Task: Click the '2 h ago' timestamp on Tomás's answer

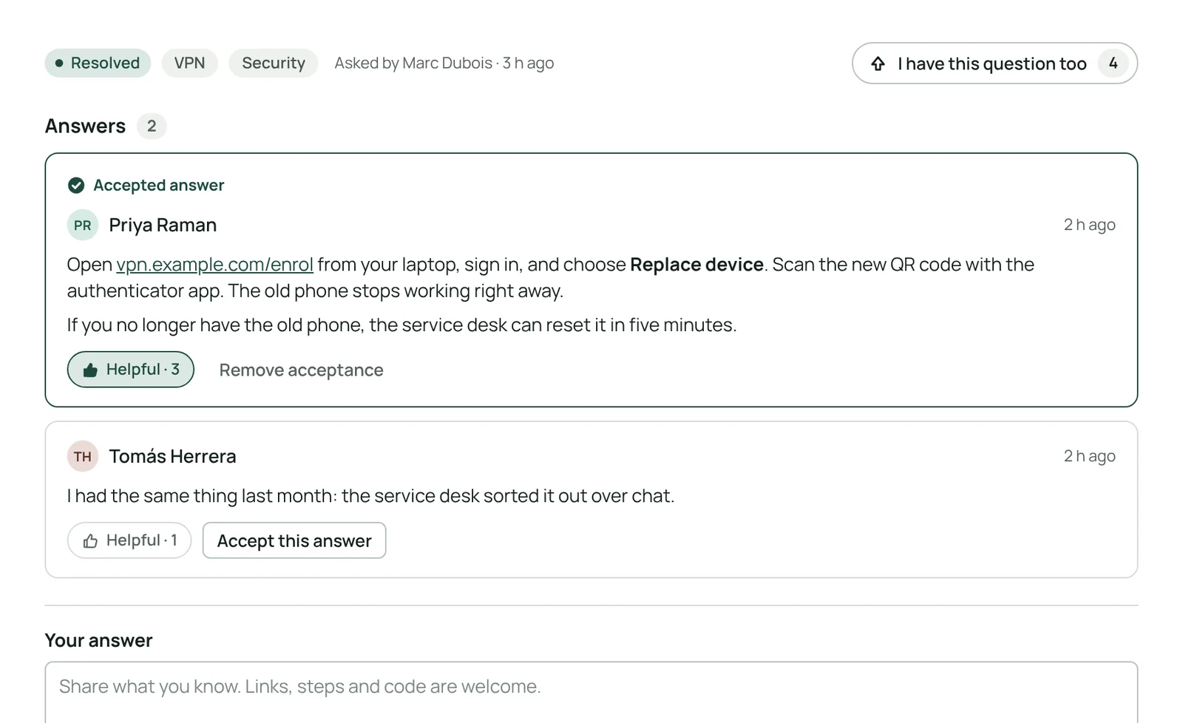Action: click(1089, 456)
